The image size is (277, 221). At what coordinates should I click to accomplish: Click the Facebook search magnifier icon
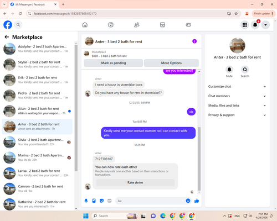tap(18, 25)
